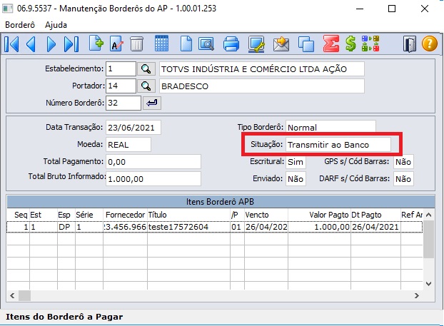Click the vertical scrollbar thumb
The image size is (444, 326).
429,239
